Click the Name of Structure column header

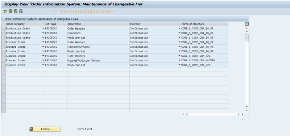pos(204,24)
